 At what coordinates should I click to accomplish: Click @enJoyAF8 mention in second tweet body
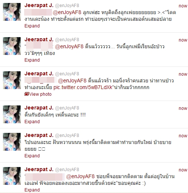pyautogui.click(x=69, y=46)
